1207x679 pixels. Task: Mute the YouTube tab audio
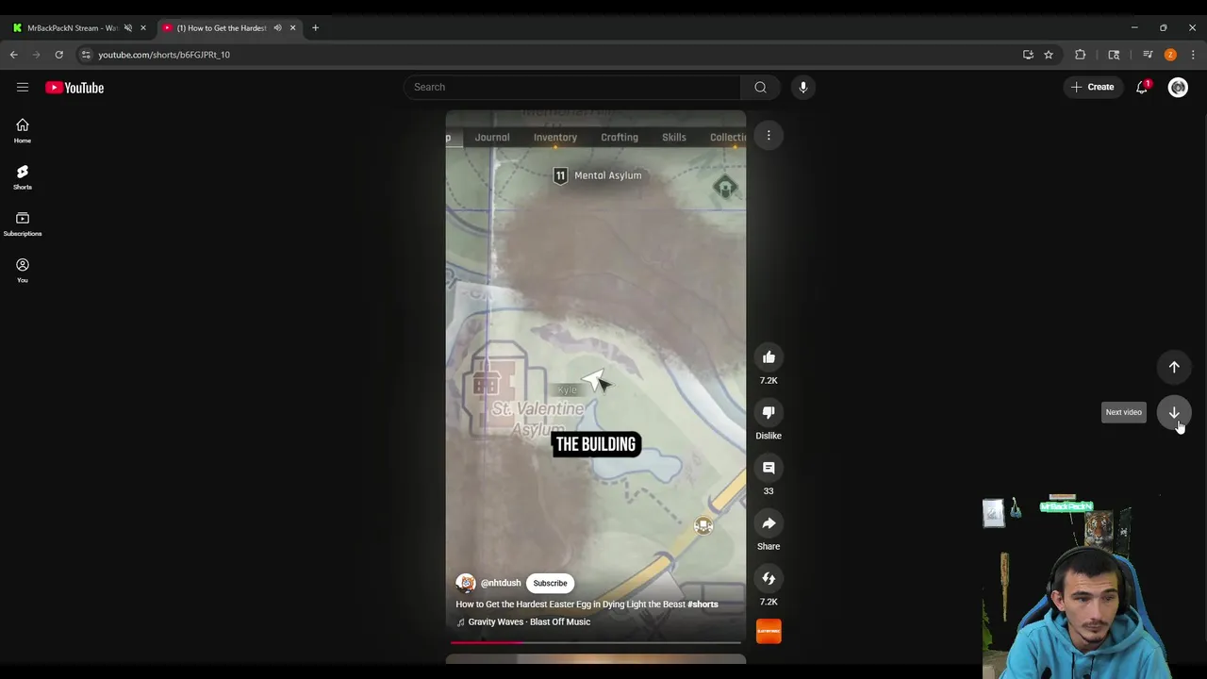277,28
